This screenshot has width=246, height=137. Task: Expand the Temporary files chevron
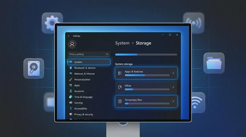coord(173,101)
